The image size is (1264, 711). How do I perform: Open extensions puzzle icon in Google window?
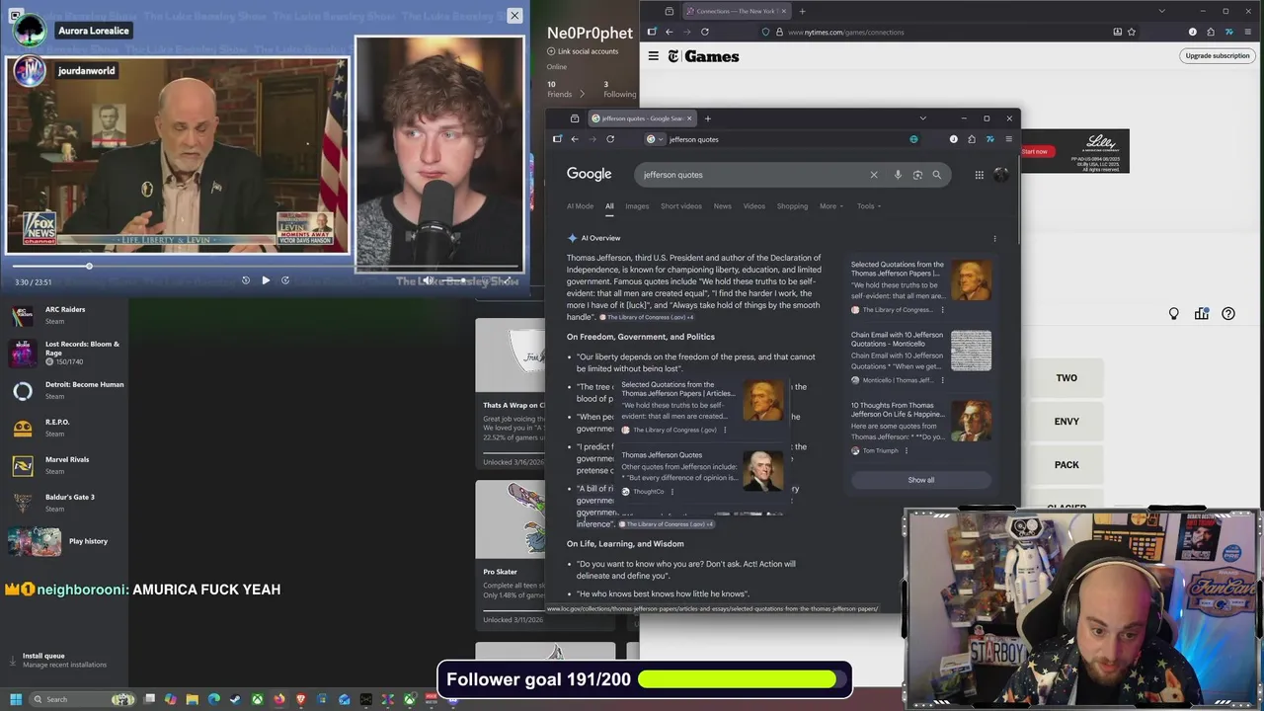pos(972,139)
